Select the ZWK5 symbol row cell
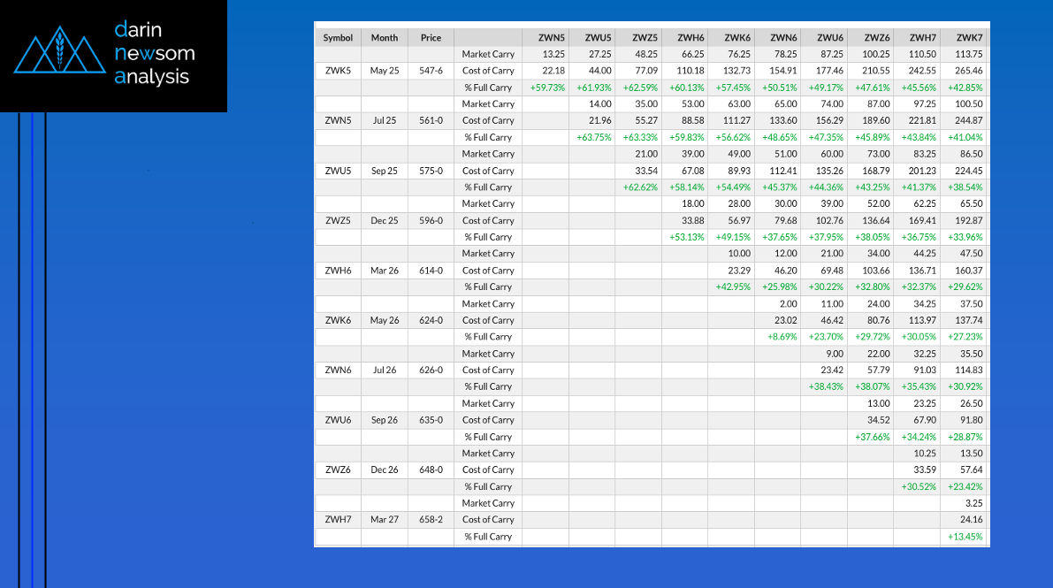The width and height of the screenshot is (1053, 588). [338, 71]
